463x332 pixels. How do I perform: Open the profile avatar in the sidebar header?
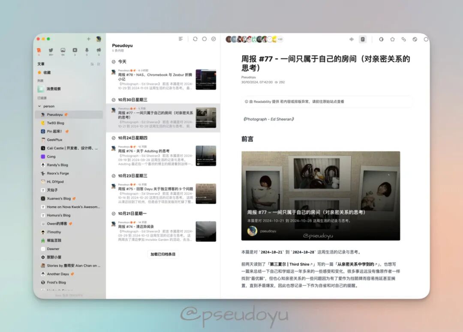[99, 39]
